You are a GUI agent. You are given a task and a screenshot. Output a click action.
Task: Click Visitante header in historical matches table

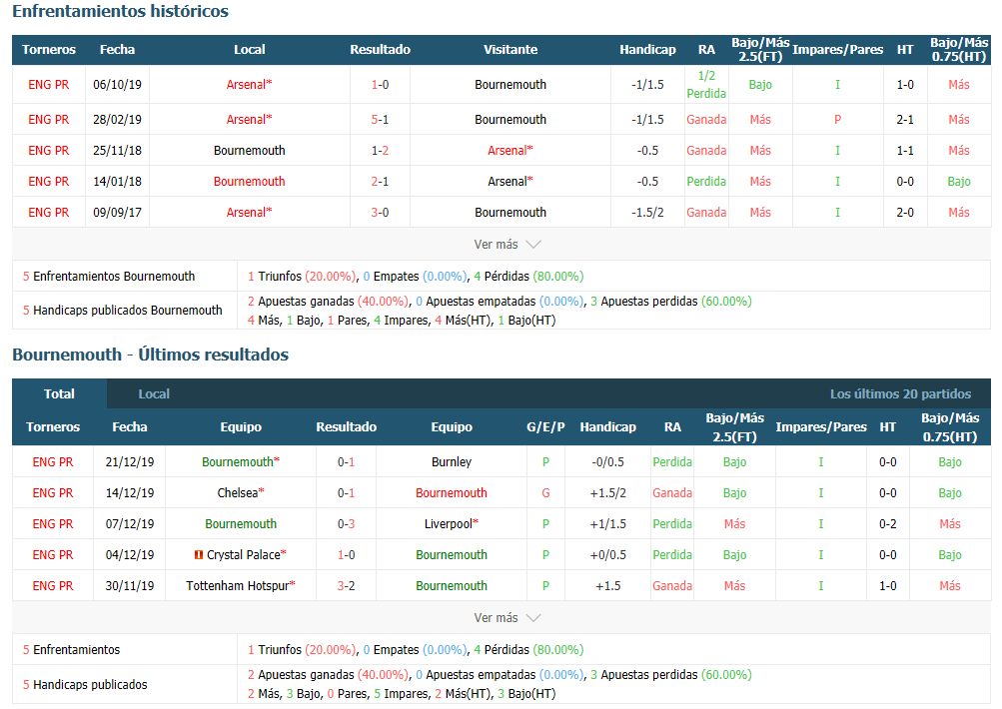510,50
